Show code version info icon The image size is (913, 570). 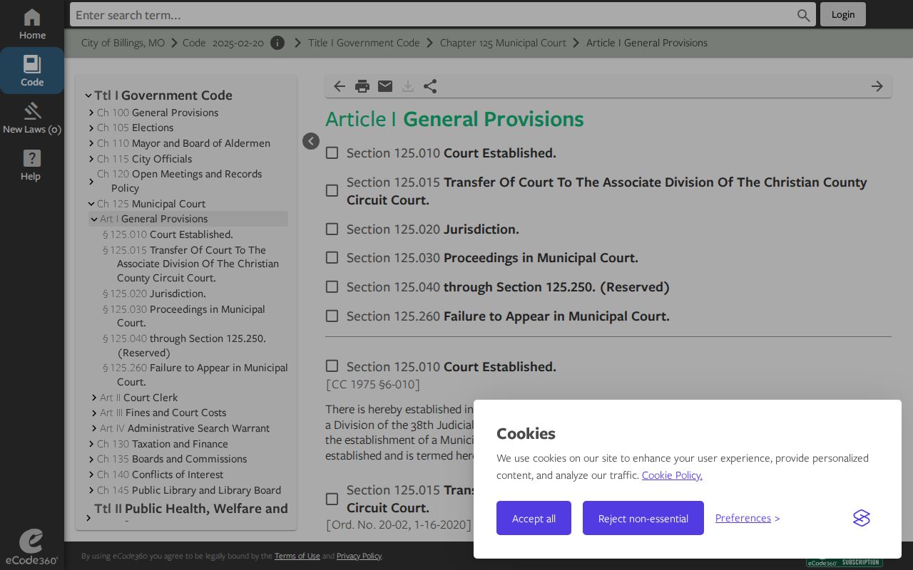pyautogui.click(x=277, y=43)
